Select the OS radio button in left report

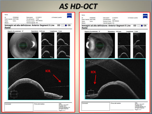pyautogui.click(x=66, y=26)
